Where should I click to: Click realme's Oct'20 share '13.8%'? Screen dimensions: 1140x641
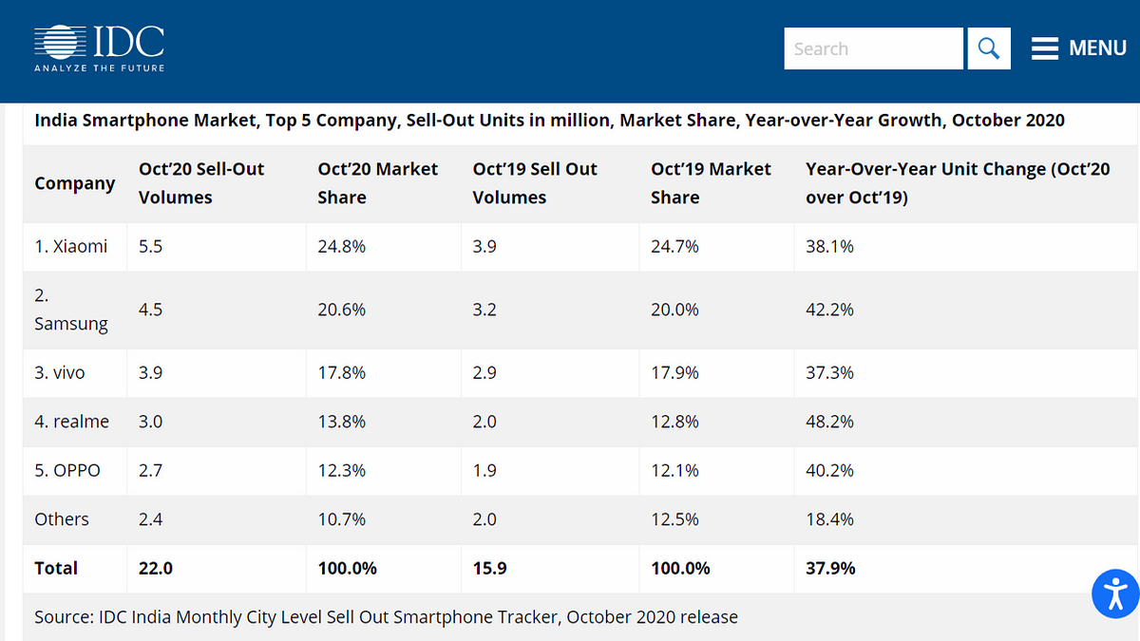tap(342, 422)
